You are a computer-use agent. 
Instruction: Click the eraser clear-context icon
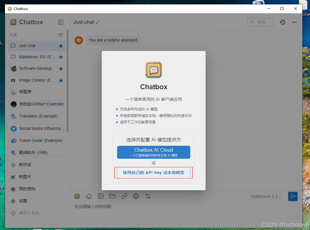click(x=89, y=196)
